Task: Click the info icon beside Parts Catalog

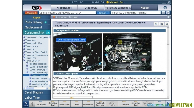Action: click(45, 22)
